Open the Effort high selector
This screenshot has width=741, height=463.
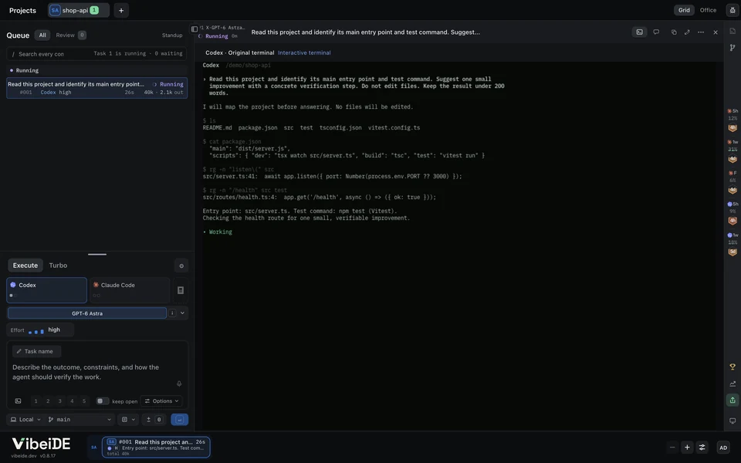[x=40, y=330]
